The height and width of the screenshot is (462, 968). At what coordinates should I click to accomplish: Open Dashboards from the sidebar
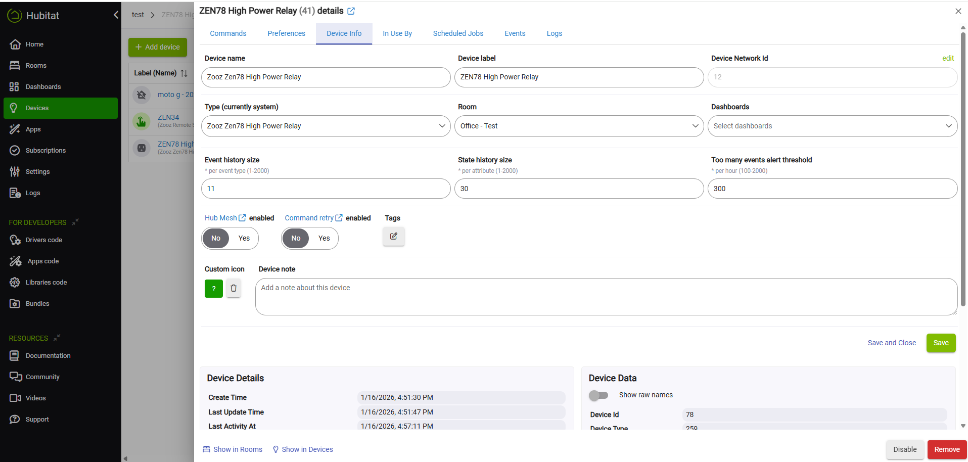pyautogui.click(x=43, y=87)
